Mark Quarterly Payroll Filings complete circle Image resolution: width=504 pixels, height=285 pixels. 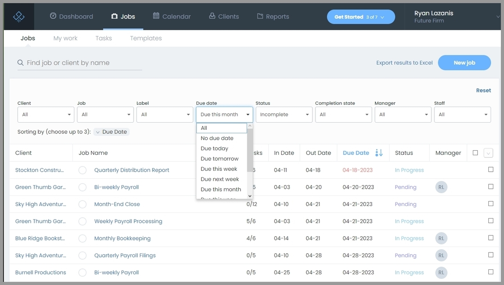point(82,256)
